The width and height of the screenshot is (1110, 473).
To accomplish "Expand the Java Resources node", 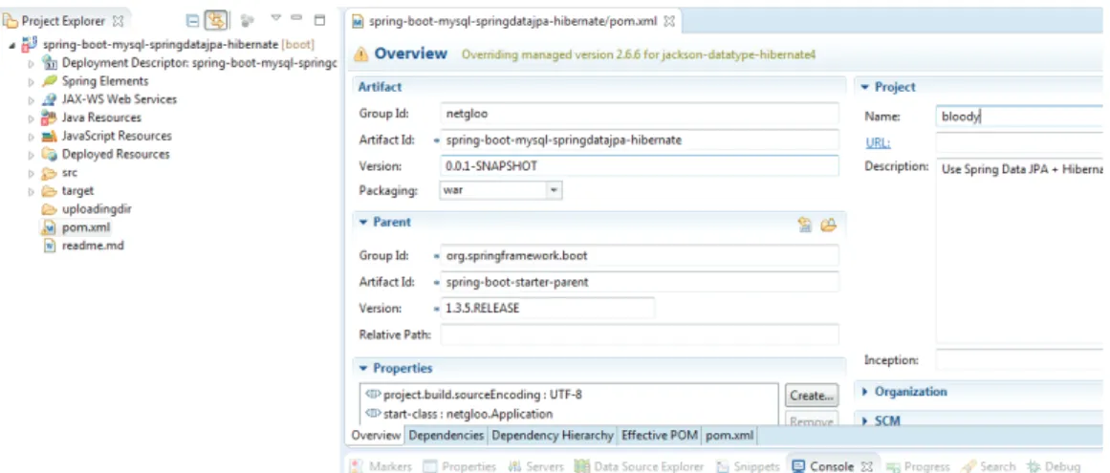I will [31, 118].
